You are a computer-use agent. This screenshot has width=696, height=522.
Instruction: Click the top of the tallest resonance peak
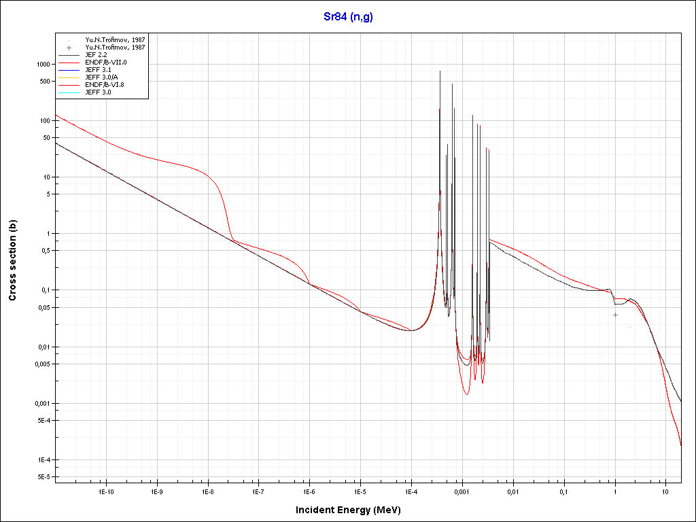[440, 71]
